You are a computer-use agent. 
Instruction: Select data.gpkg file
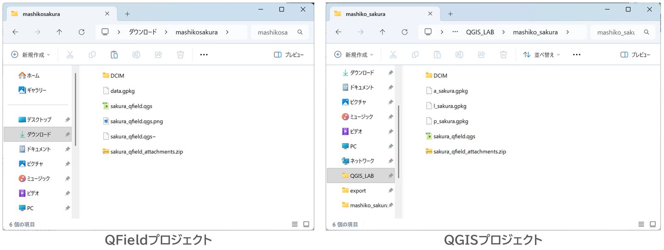[x=119, y=91]
